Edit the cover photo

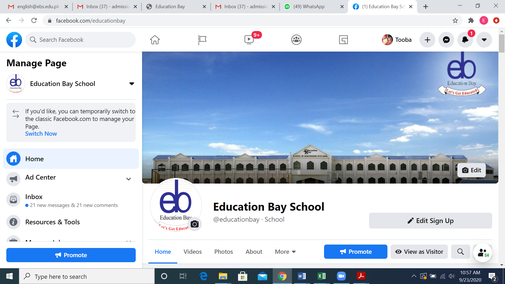472,170
